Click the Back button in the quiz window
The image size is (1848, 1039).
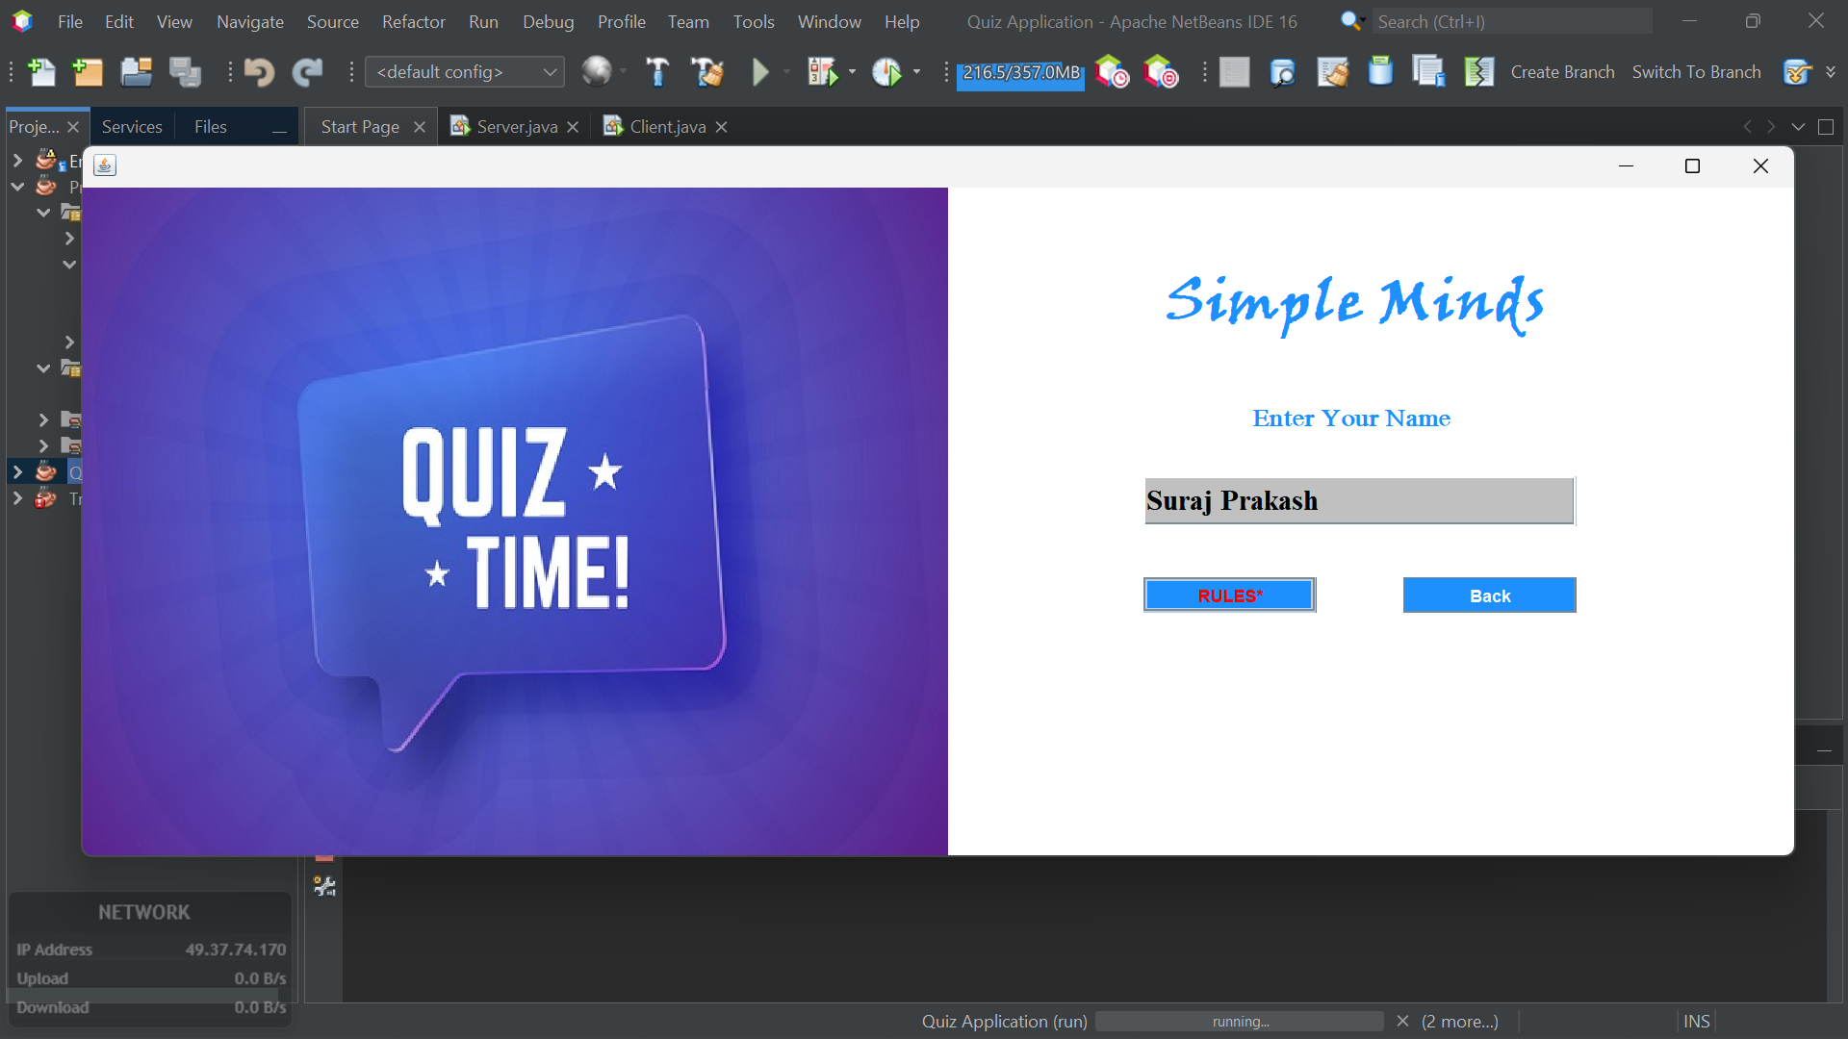1489,595
